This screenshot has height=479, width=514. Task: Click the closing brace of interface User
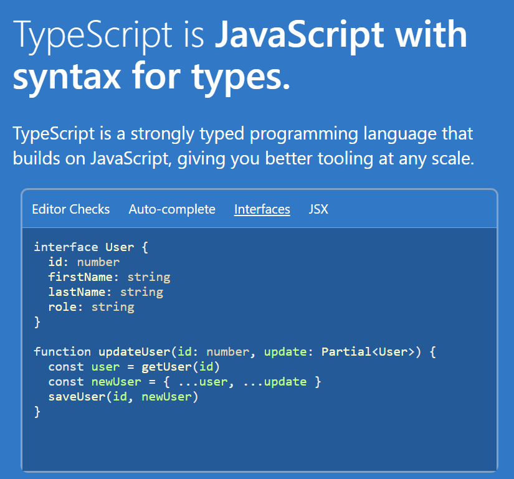coord(37,322)
